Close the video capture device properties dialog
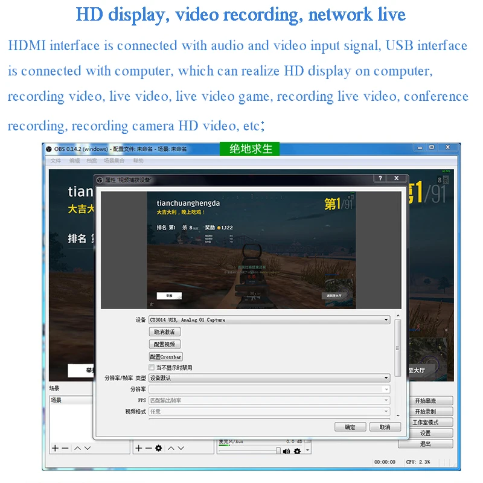Viewport: 483px width, 483px height. click(x=397, y=178)
